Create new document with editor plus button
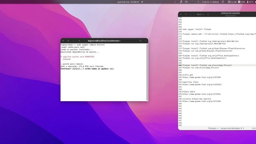The width and height of the screenshot is (256, 144). (208, 14)
